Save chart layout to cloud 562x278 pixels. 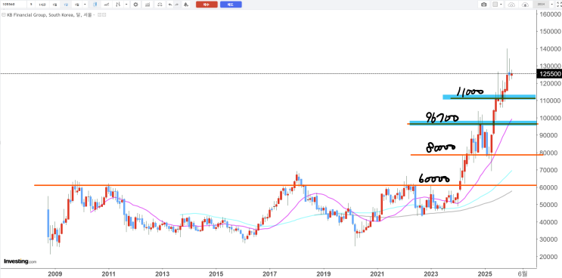point(525,5)
